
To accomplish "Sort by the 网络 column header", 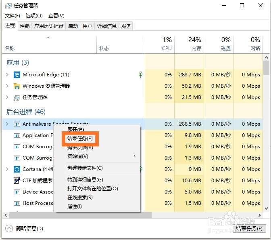I will [x=248, y=44].
